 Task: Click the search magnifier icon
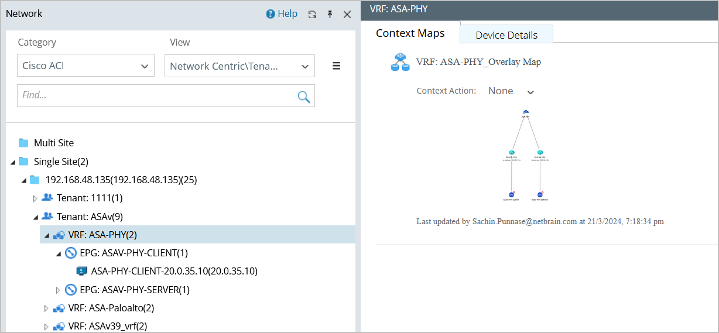pyautogui.click(x=303, y=97)
